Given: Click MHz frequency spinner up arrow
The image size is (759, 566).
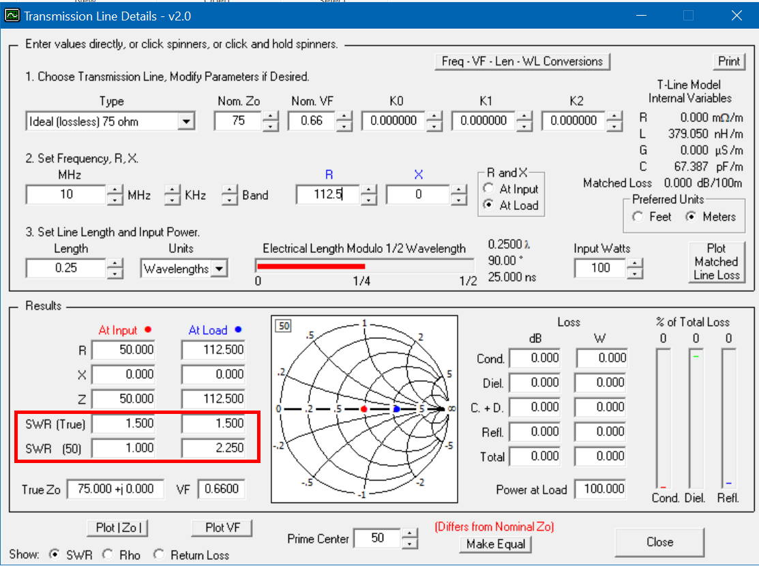Looking at the screenshot, I should coord(115,190).
